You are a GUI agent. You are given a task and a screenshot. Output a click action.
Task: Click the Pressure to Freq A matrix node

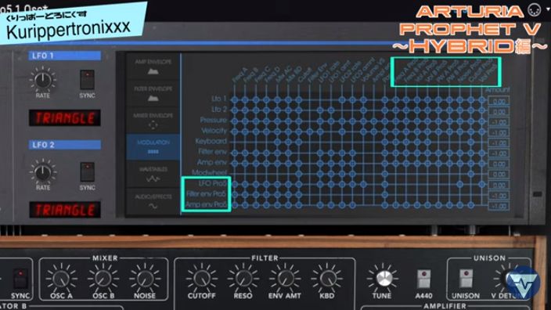[x=234, y=121]
